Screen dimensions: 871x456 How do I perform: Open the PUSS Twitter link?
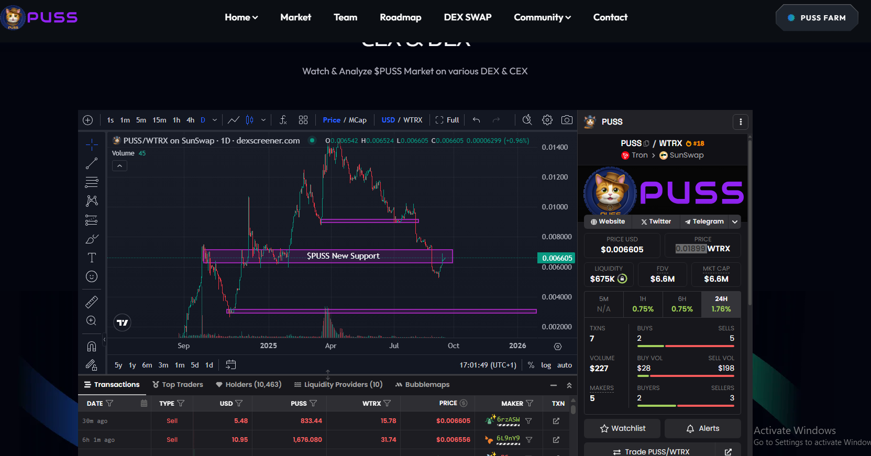(x=656, y=222)
